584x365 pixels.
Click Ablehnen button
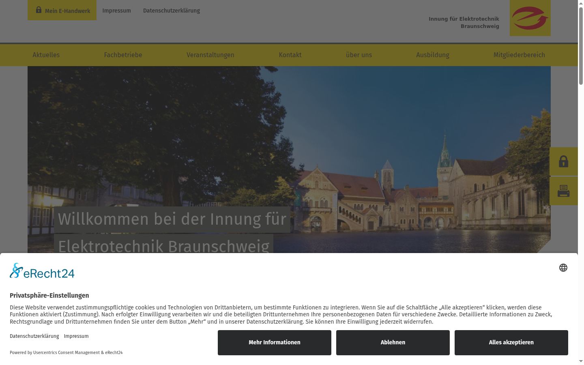click(x=393, y=343)
